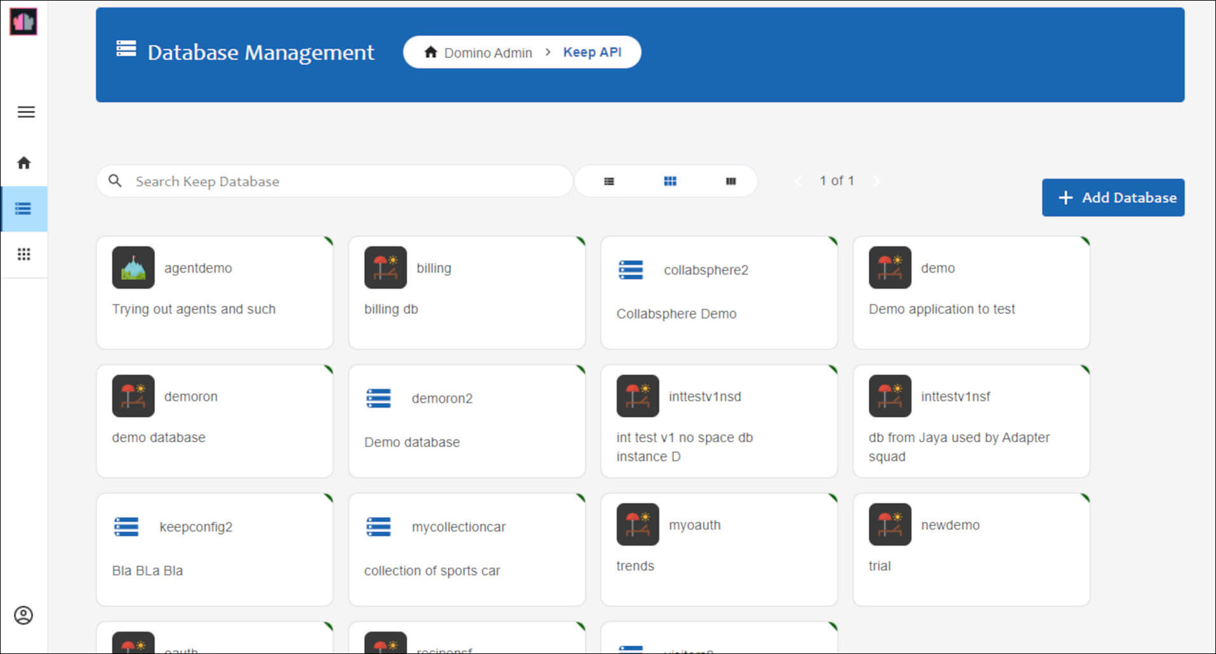Click the inttestv1nsd database icon
This screenshot has height=654, width=1216.
pyautogui.click(x=638, y=396)
